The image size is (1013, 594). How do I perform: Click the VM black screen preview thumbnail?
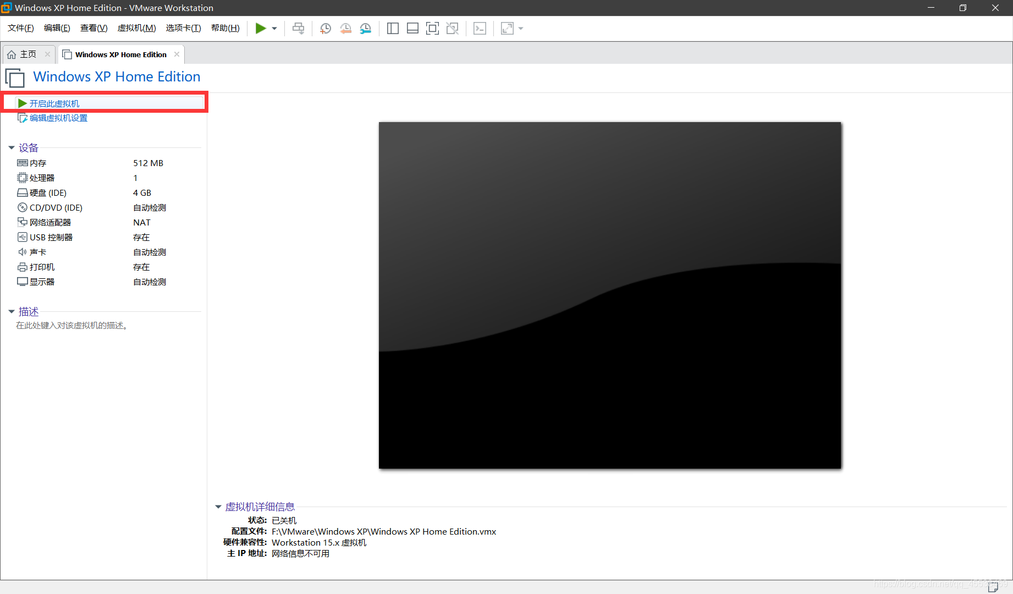click(610, 295)
